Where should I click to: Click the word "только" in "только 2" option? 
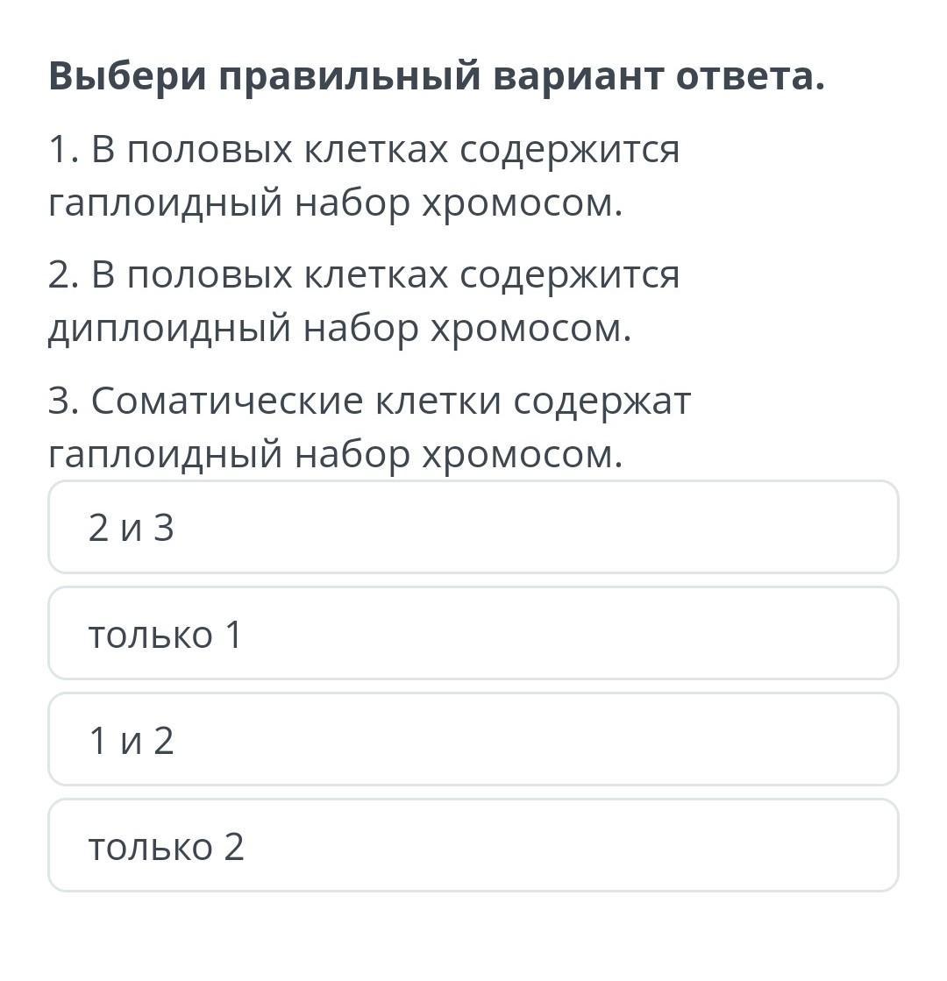(150, 848)
